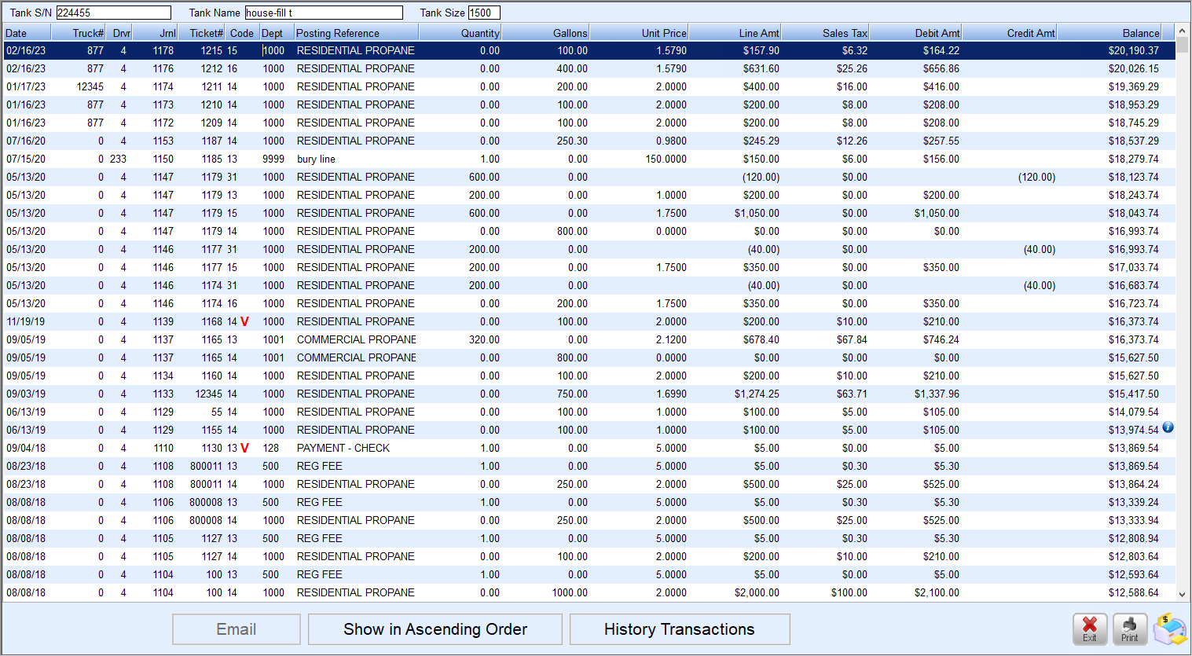Click the Truck# column header

coord(80,33)
